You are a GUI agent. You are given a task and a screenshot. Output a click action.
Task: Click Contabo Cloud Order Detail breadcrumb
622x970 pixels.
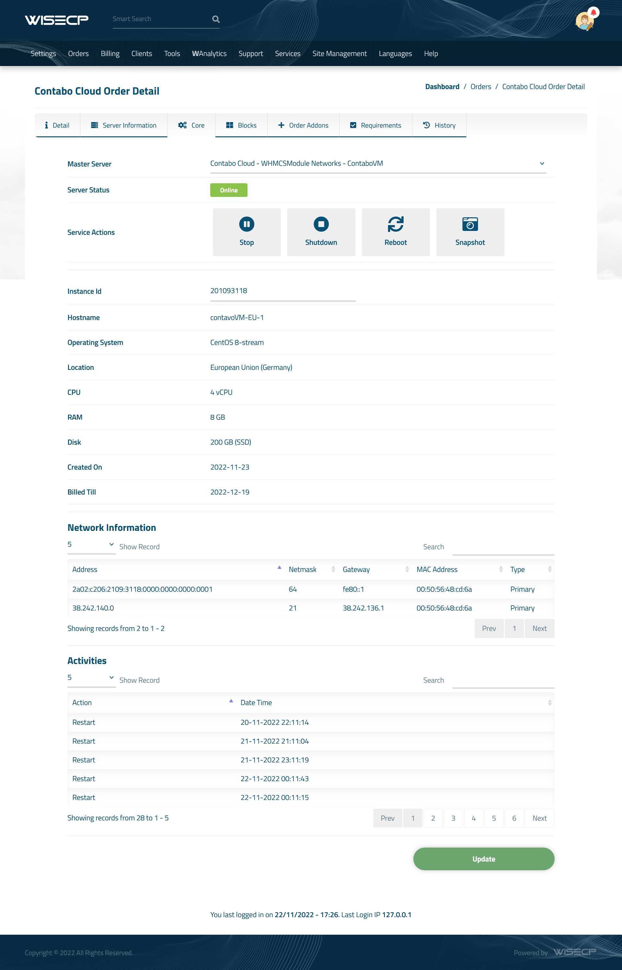tap(543, 86)
